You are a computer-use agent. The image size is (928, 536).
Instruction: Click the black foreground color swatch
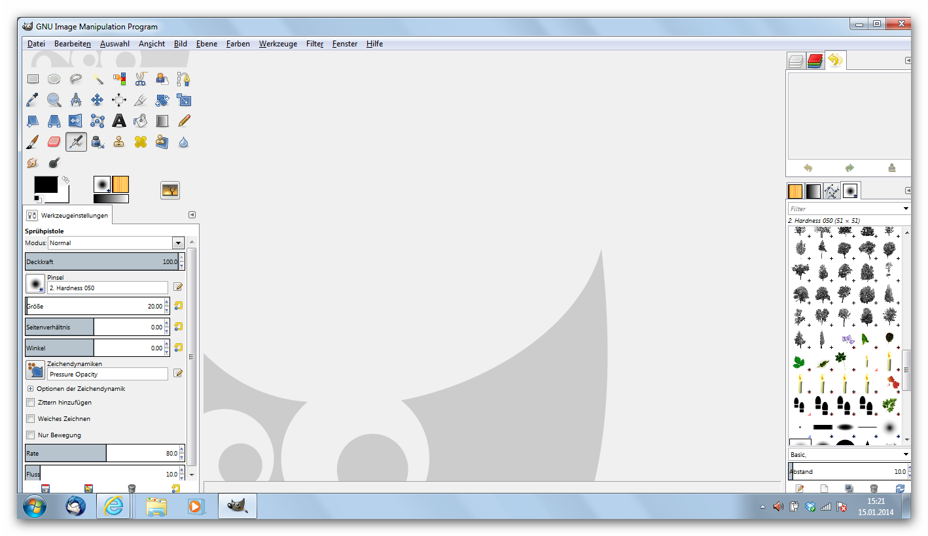(x=46, y=184)
